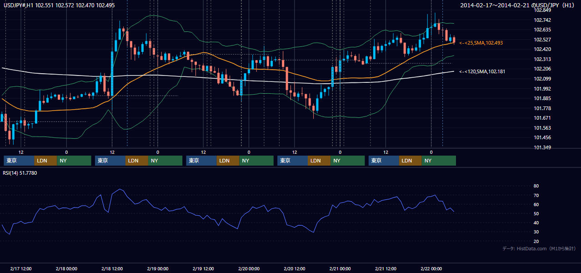Click price axis value 101.992
581x273 pixels.
point(542,89)
